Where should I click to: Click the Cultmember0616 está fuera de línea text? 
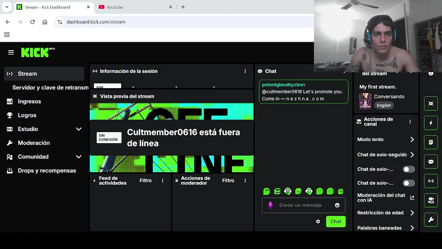point(183,138)
